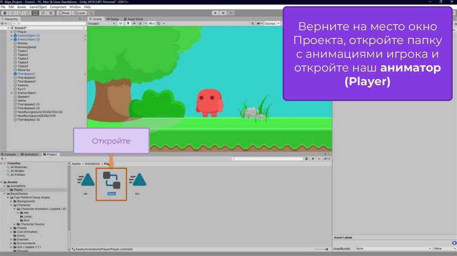Open the Assets menu
The width and height of the screenshot is (457, 256).
pyautogui.click(x=21, y=7)
